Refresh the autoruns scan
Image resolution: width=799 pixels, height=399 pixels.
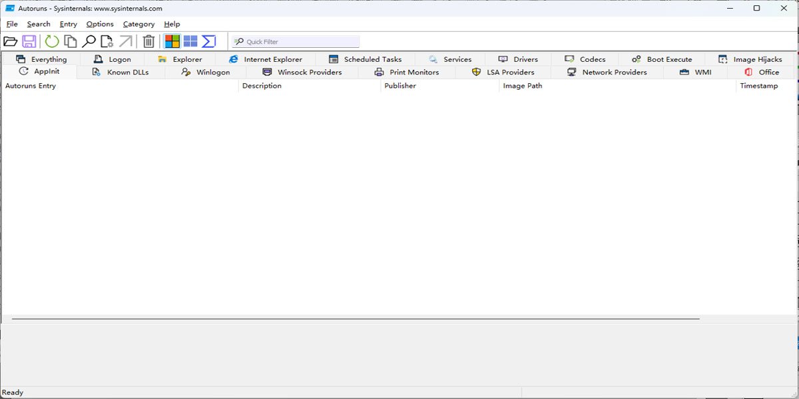[52, 41]
